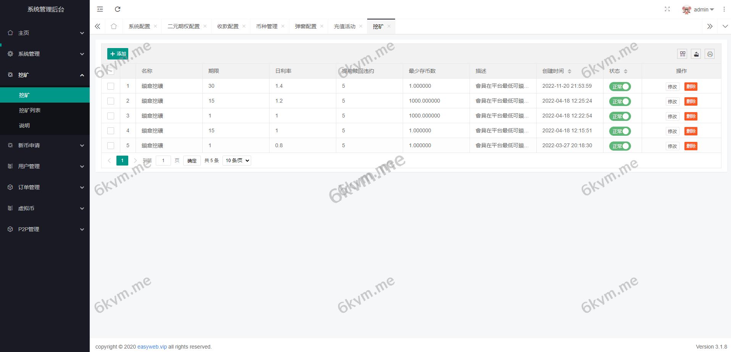Click the page refresh icon
The width and height of the screenshot is (731, 352).
pyautogui.click(x=118, y=9)
